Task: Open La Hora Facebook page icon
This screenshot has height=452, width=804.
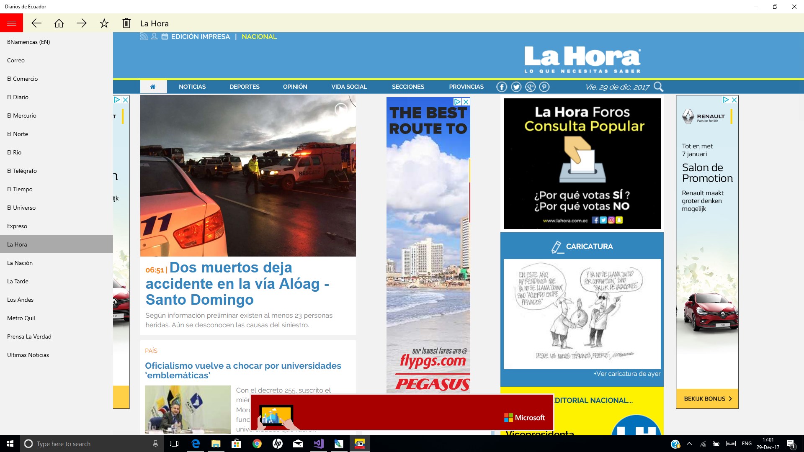Action: click(x=502, y=87)
